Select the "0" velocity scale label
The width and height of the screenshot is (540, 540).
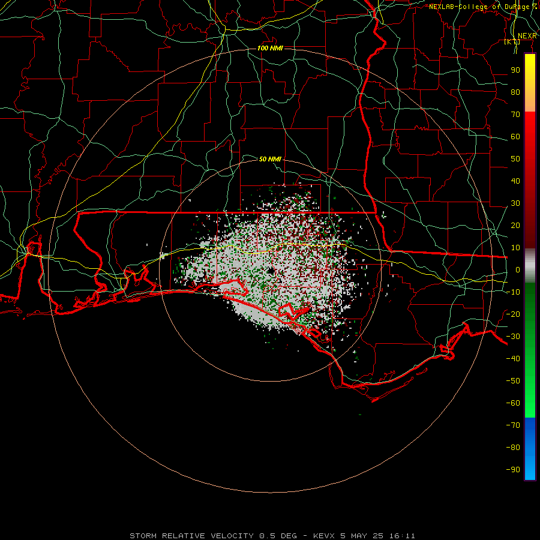[518, 269]
